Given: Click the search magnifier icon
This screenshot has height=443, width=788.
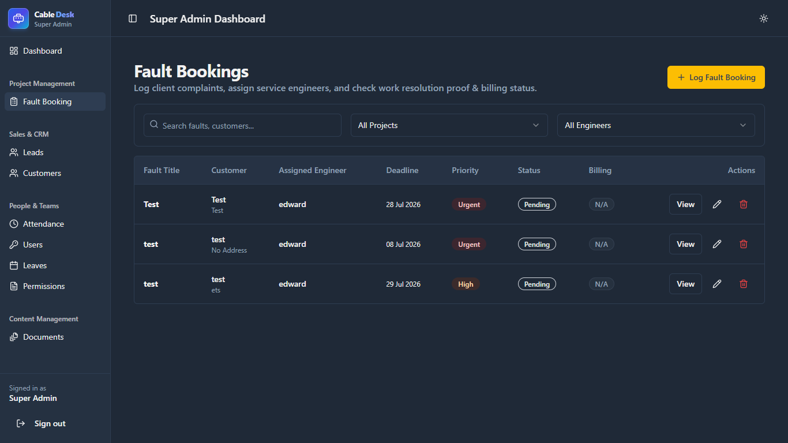Looking at the screenshot, I should point(154,125).
